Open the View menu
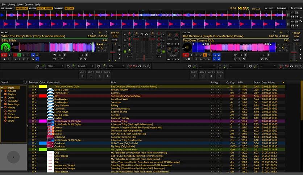The height and width of the screenshot is (175, 303). 20,4
